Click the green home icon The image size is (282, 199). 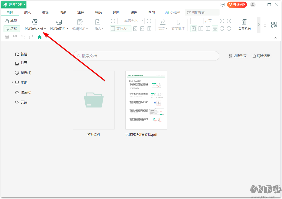click(x=40, y=37)
